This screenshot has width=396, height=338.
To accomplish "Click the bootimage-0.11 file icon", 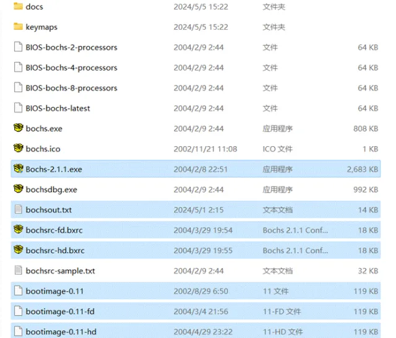I will tap(18, 290).
